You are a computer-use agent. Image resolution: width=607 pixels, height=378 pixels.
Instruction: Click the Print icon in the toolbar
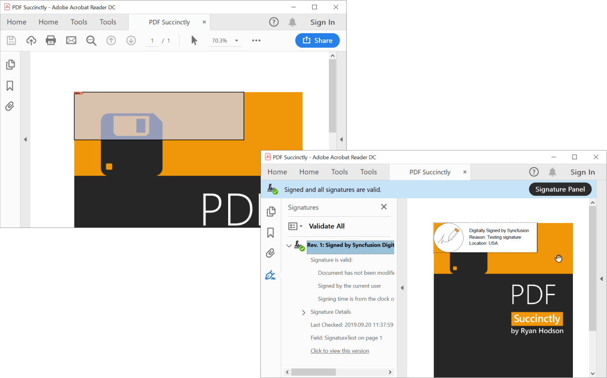tap(51, 40)
